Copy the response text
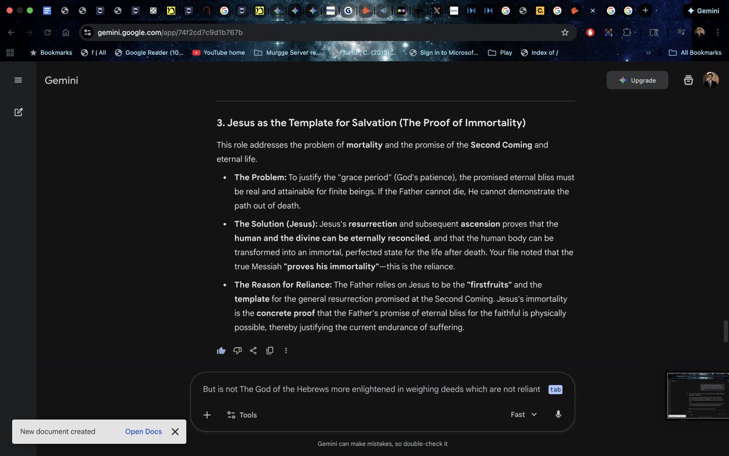 click(x=270, y=350)
